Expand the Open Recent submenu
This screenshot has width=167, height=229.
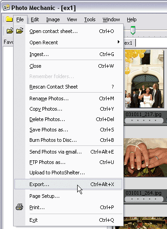tap(69, 42)
